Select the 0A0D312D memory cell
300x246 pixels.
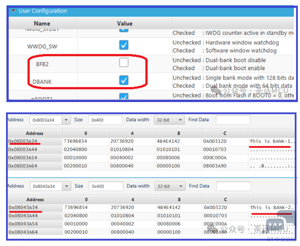click(215, 141)
